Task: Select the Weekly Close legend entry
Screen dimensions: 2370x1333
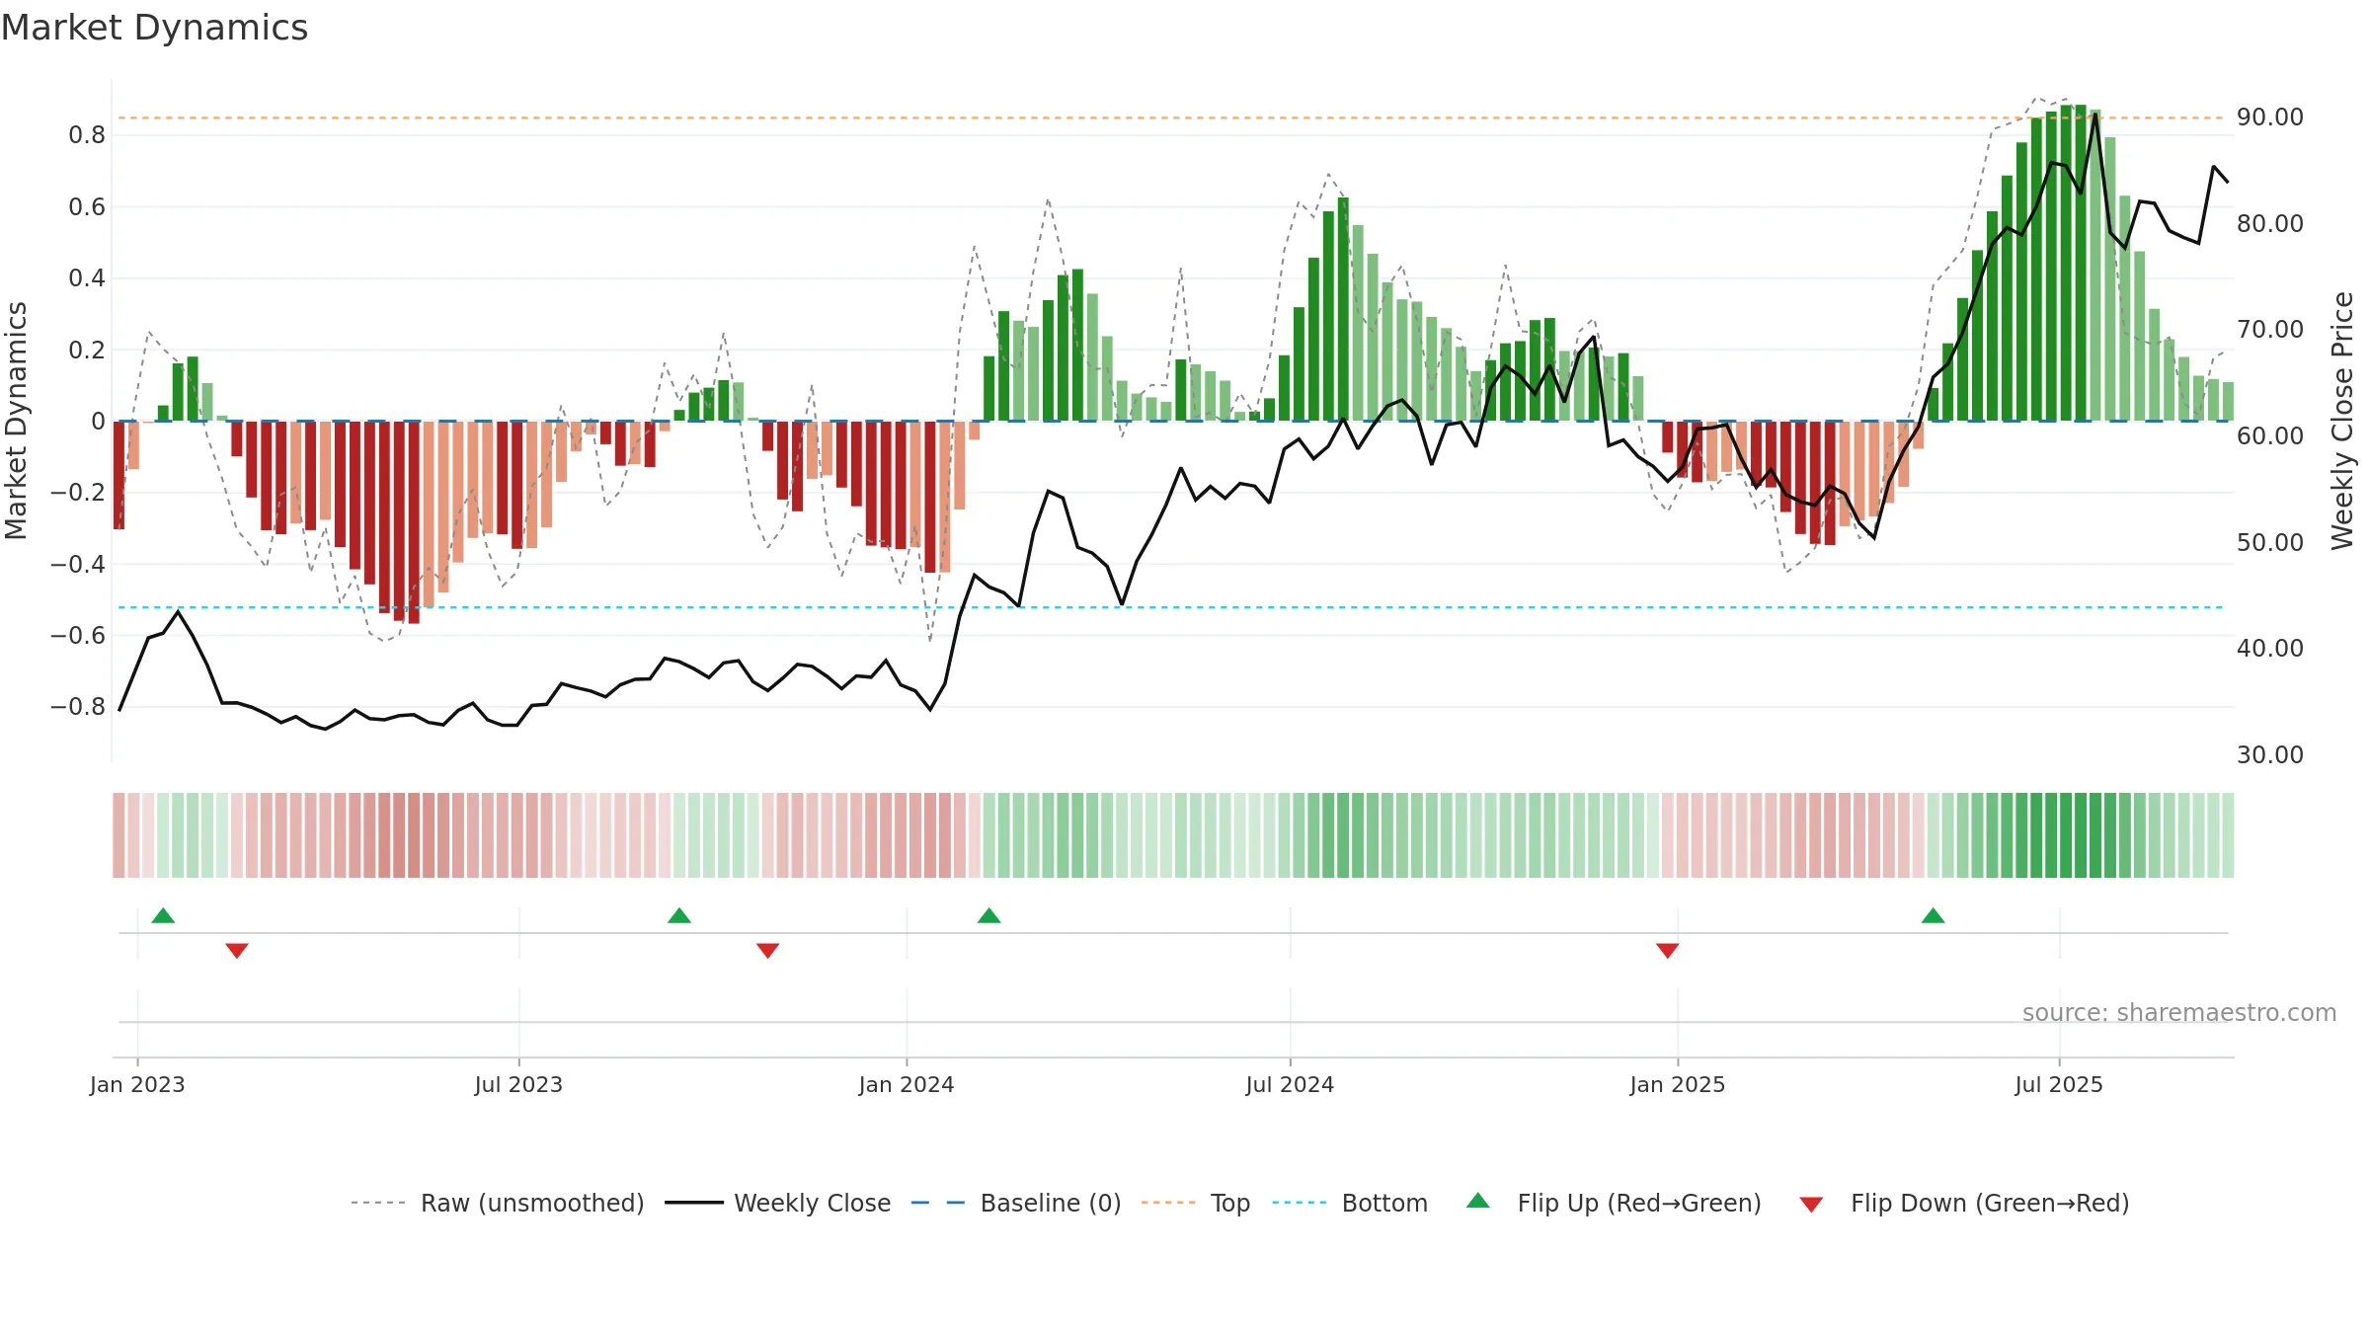Action: 777,1203
